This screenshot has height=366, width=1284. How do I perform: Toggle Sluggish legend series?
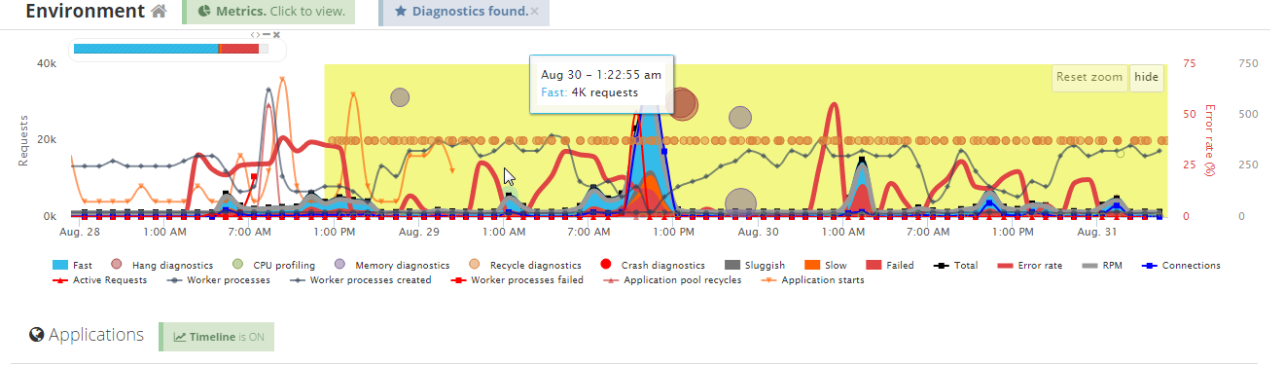click(x=755, y=265)
